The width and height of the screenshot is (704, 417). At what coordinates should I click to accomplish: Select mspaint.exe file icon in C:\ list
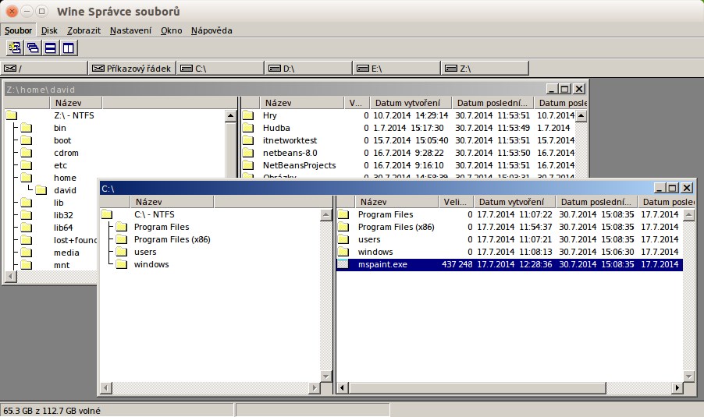point(343,264)
